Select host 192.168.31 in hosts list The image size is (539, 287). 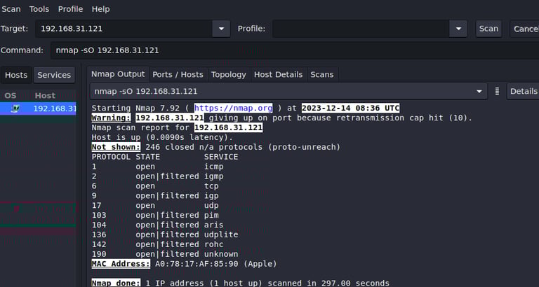tap(38, 108)
